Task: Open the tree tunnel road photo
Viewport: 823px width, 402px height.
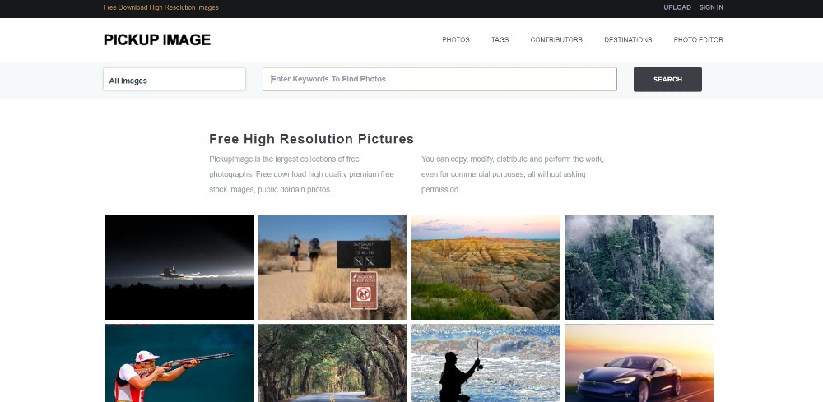Action: [x=332, y=363]
